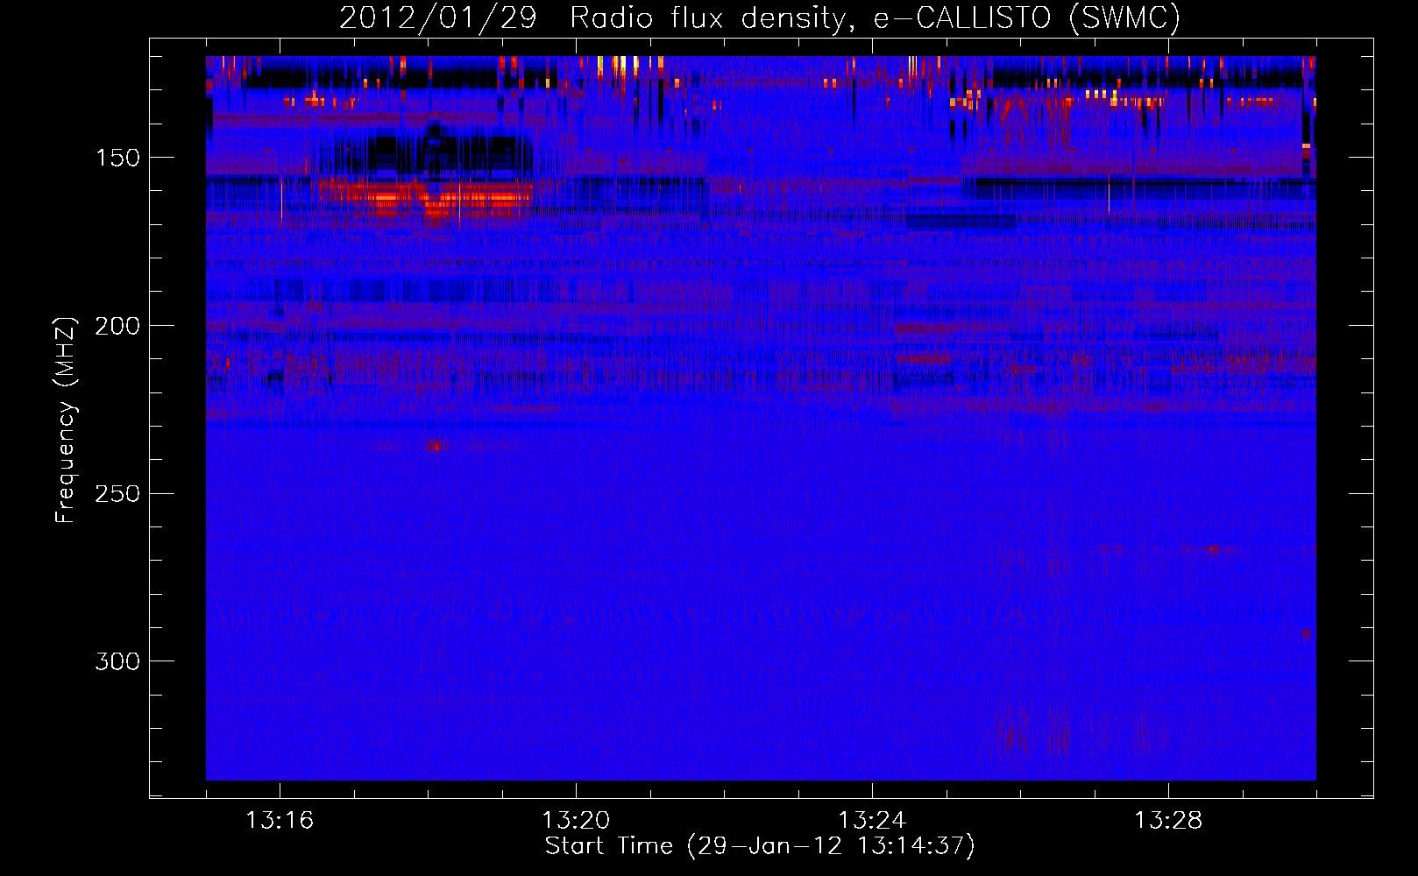Image resolution: width=1418 pixels, height=876 pixels.
Task: Click the 250 frequency tick label
Action: coord(117,494)
